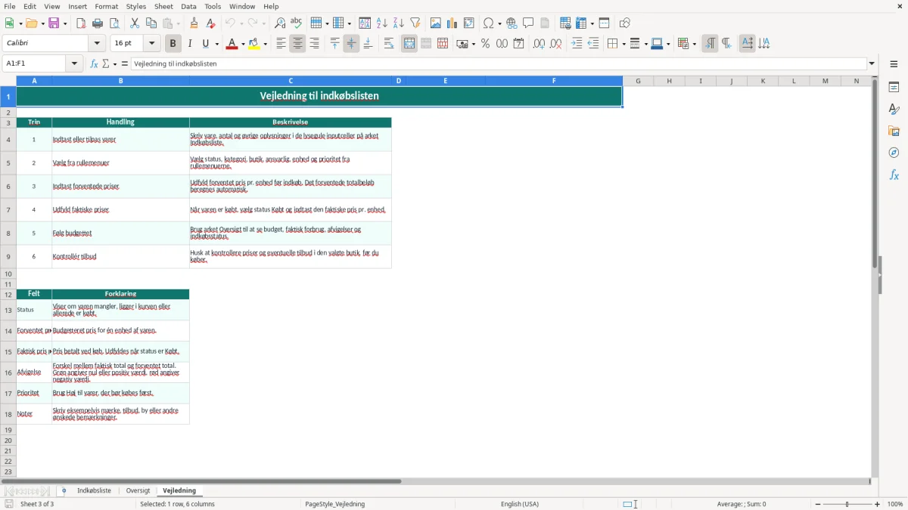Open the Borders dropdown arrow
The image size is (908, 510).
[623, 44]
